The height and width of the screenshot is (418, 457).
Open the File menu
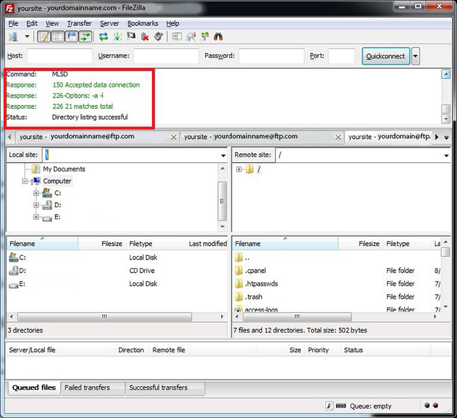click(x=13, y=23)
